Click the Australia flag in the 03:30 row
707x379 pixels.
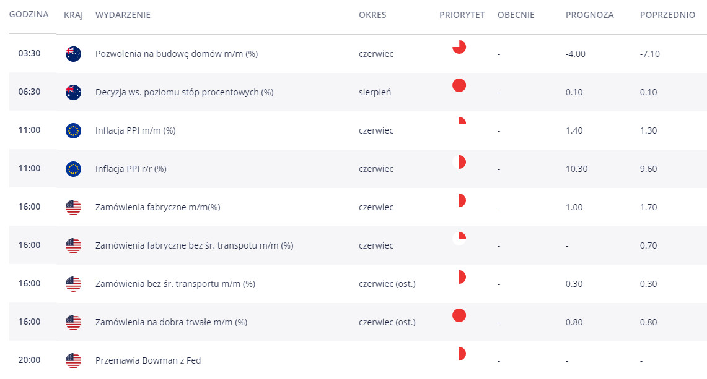[x=74, y=54]
